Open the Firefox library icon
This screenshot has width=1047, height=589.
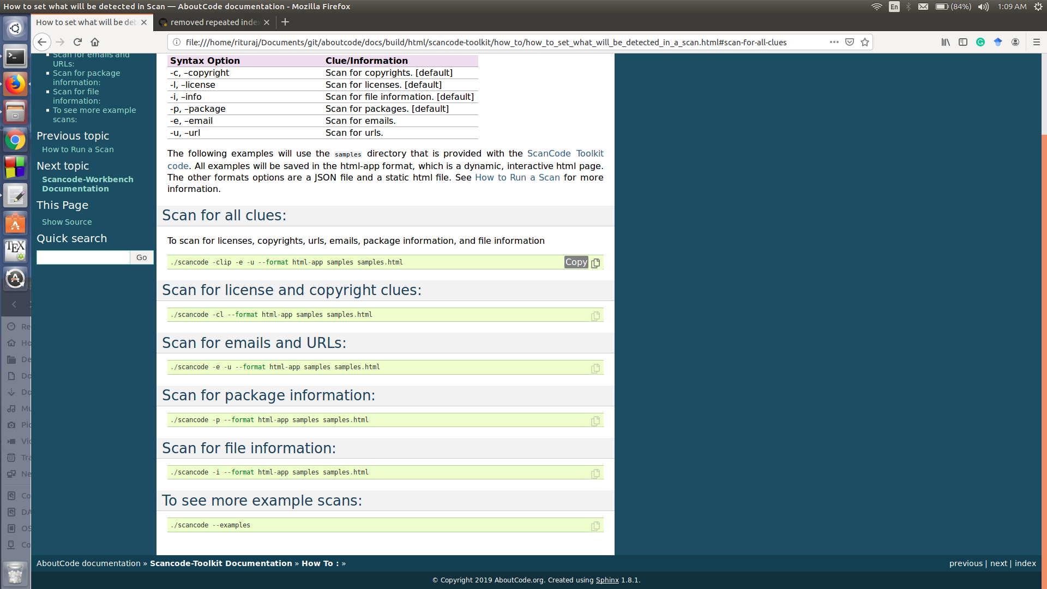(x=946, y=42)
